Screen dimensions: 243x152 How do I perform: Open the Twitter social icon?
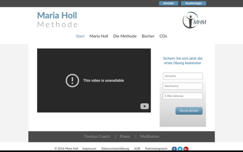(180, 149)
